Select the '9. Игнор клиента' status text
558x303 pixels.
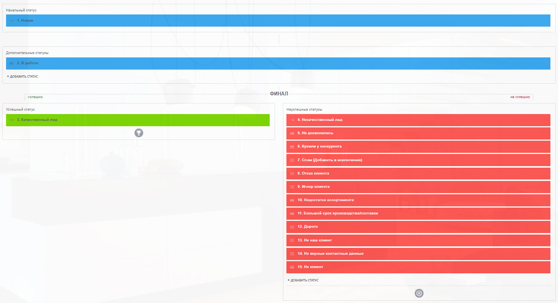click(x=313, y=187)
